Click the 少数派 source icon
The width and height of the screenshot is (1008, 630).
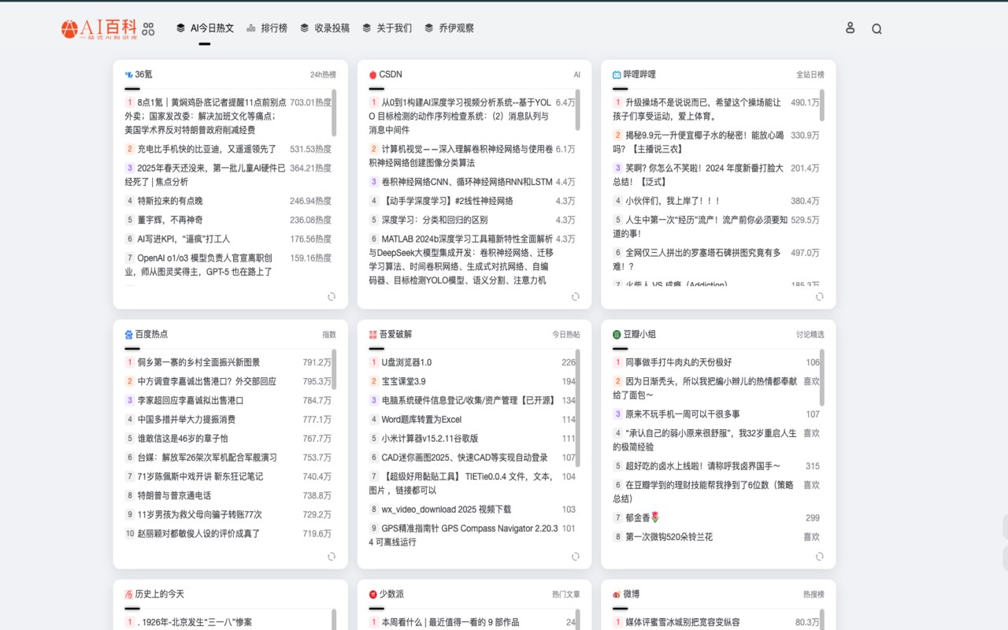pyautogui.click(x=372, y=595)
